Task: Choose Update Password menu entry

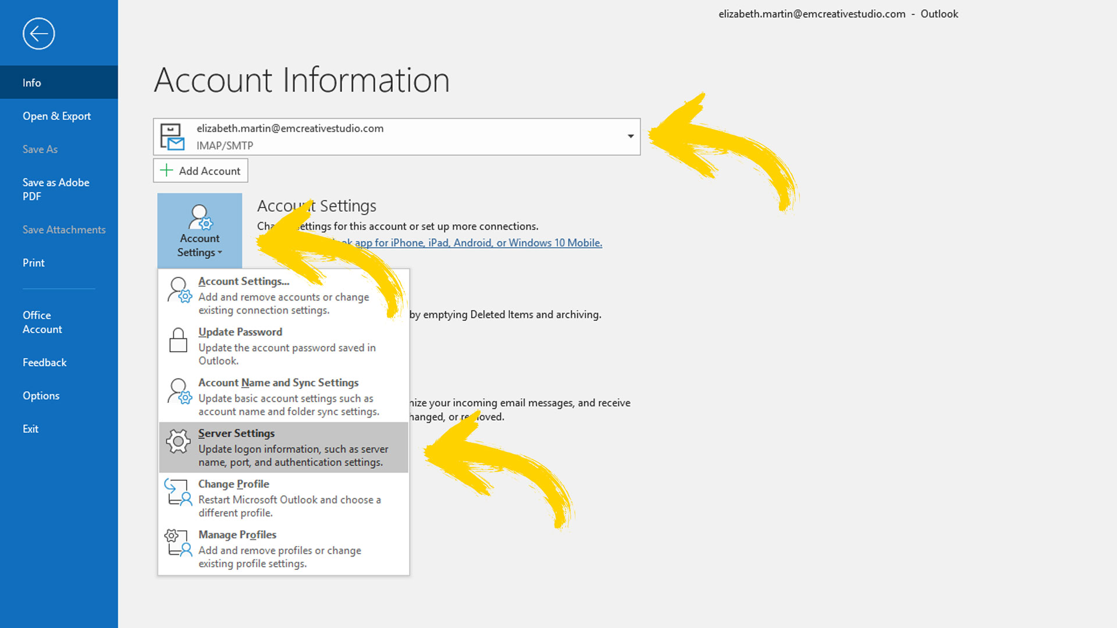Action: click(284, 346)
